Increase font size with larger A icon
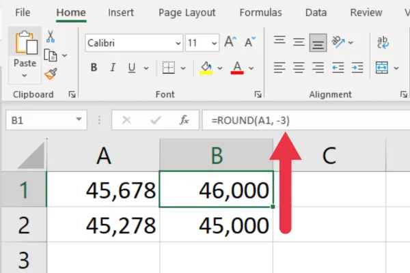The height and width of the screenshot is (273, 410). [x=230, y=42]
